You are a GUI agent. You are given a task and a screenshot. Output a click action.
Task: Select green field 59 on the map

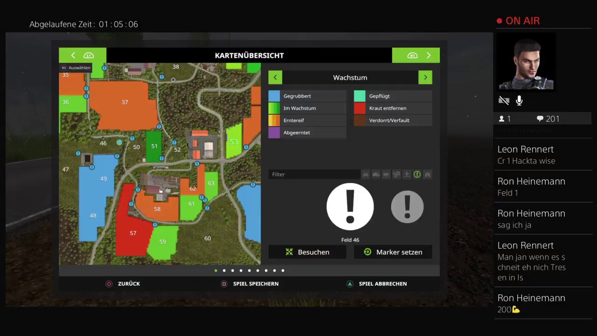[x=162, y=243]
